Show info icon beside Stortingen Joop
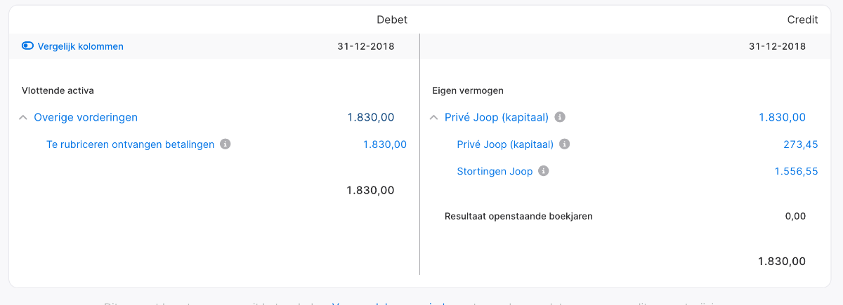This screenshot has height=305, width=843. 543,170
